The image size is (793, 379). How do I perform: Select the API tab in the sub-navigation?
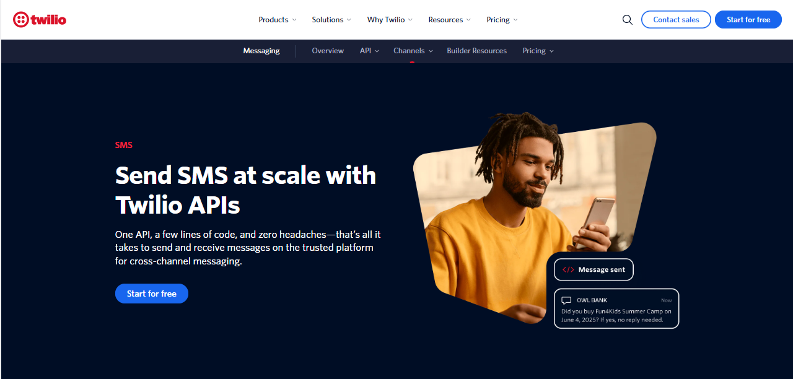[369, 51]
